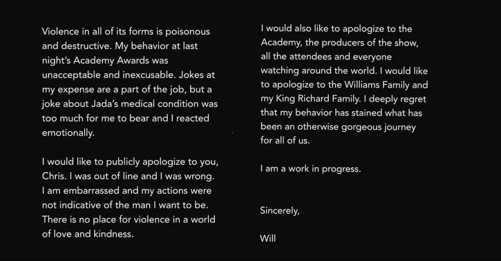Viewport: 501px width, 261px height.
Task: Click the signature "Will" at the bottom
Action: (x=268, y=238)
